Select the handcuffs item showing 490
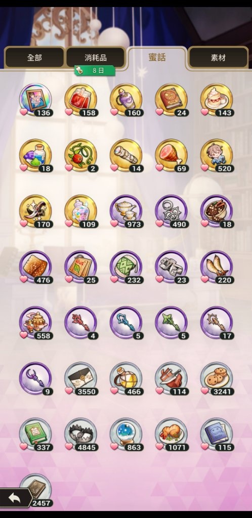The width and height of the screenshot is (252, 518). click(172, 211)
